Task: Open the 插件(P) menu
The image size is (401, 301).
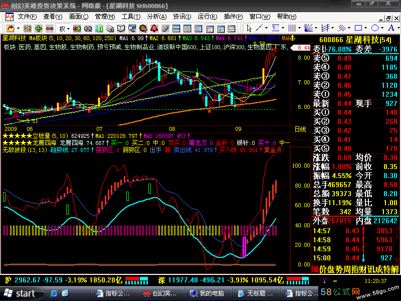Action: [233, 17]
